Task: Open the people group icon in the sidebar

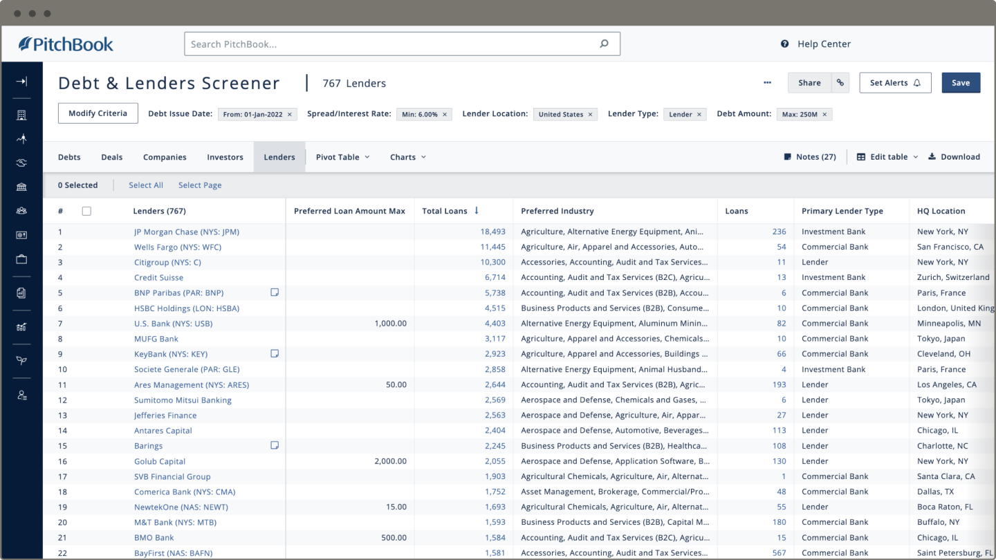Action: point(21,211)
